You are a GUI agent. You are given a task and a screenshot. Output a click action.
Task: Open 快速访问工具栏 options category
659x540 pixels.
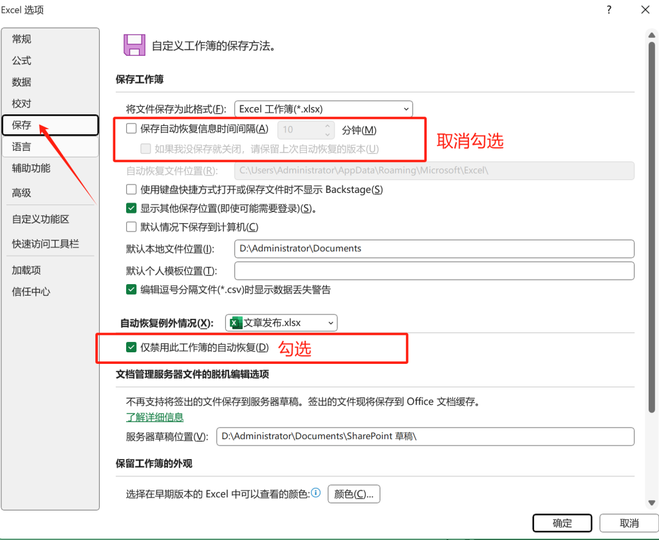(50, 244)
